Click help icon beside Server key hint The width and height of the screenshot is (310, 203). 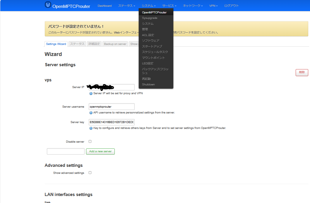pos(91,128)
